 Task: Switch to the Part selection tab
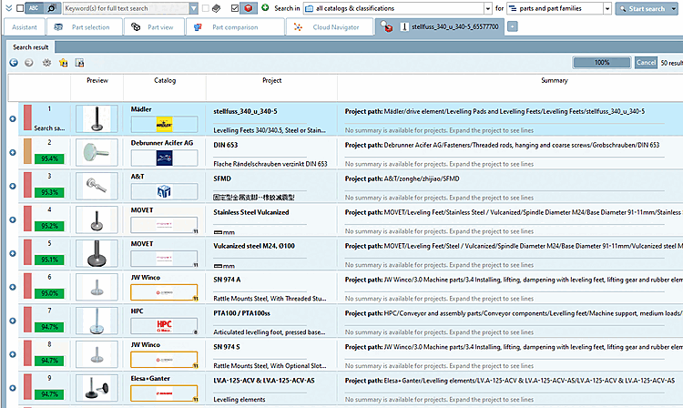pyautogui.click(x=83, y=27)
